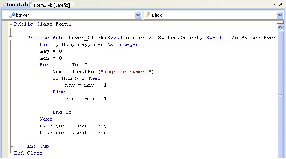Click the scrollbar up arrow
The width and height of the screenshot is (286, 159).
(x=280, y=27)
